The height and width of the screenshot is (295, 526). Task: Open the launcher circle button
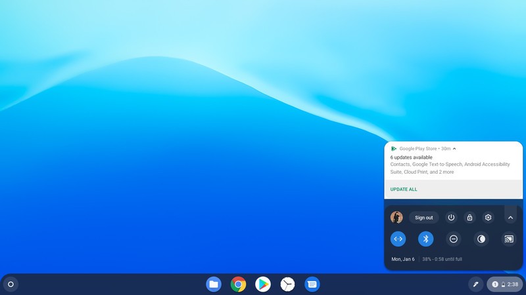(11, 285)
